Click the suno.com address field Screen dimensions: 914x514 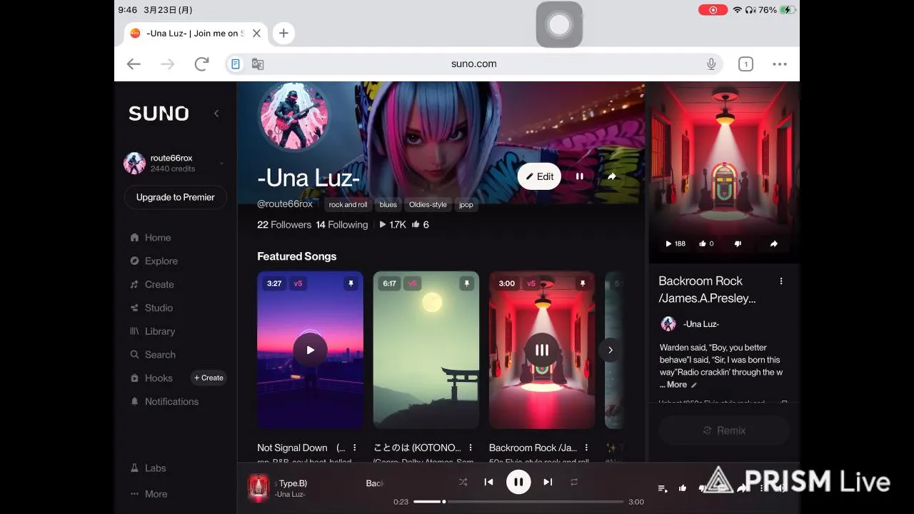point(473,64)
